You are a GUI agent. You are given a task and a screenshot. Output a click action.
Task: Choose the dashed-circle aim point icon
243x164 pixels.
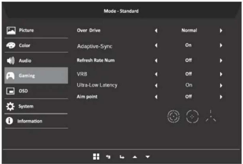(192, 117)
